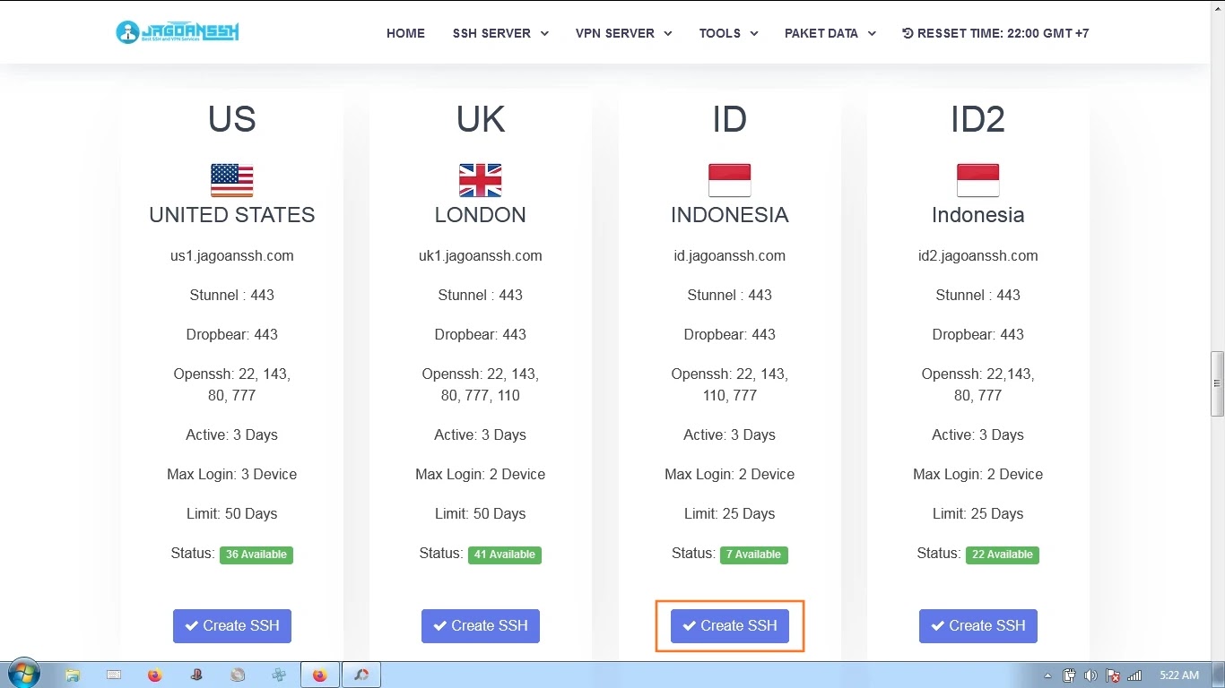Open the Action Center flag tray icon

(x=1113, y=675)
